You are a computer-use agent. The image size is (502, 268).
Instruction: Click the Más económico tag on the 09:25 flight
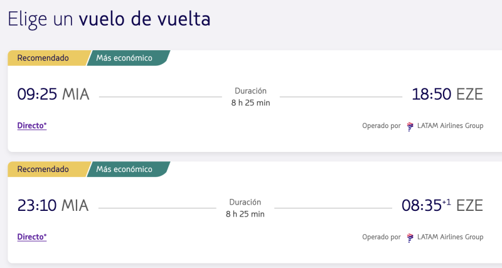point(124,58)
